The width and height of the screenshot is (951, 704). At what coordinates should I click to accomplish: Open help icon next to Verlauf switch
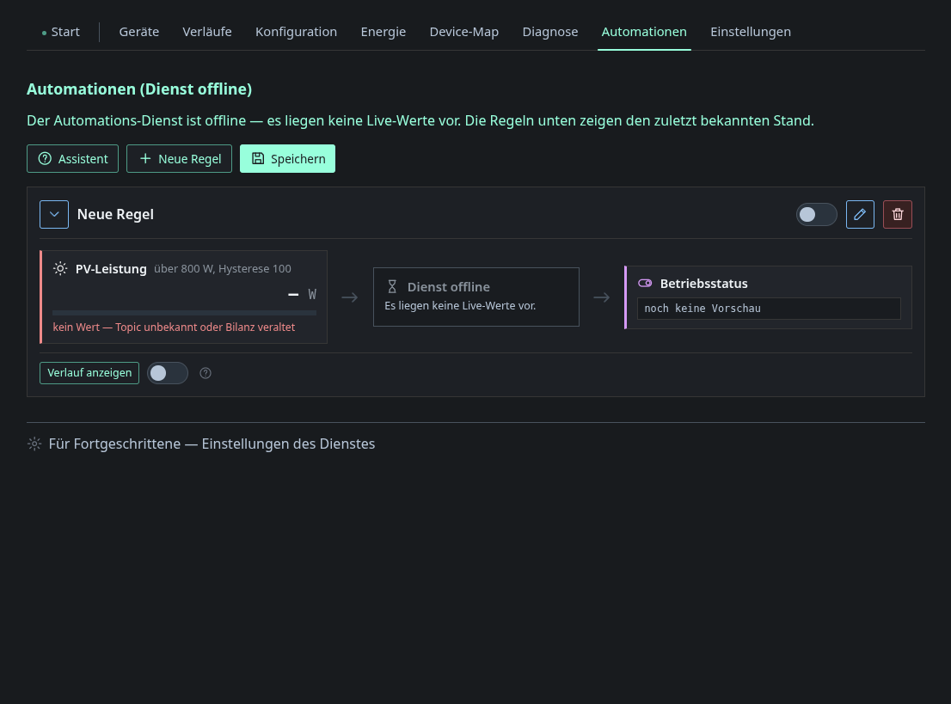206,373
